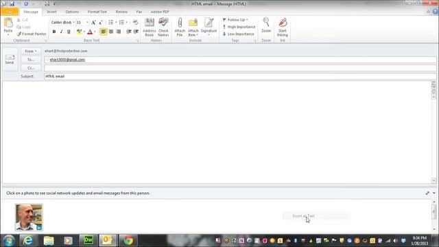Screen dimensions: 439x247
Task: Switch to the Insert tab
Action: (52, 12)
